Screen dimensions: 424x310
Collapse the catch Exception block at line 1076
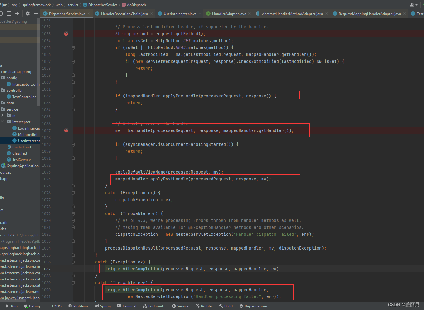click(x=73, y=193)
